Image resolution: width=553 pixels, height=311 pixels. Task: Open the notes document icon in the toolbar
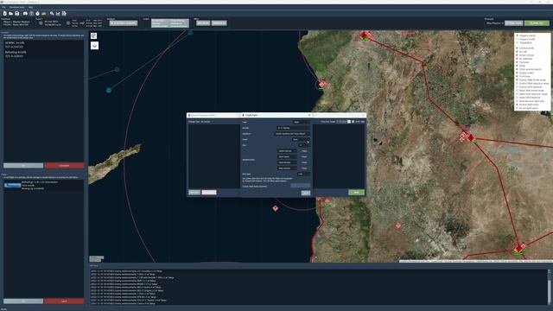click(x=64, y=14)
